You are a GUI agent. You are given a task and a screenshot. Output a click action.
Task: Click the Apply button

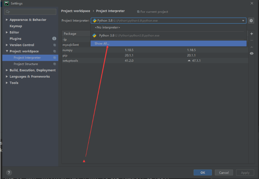point(245,172)
